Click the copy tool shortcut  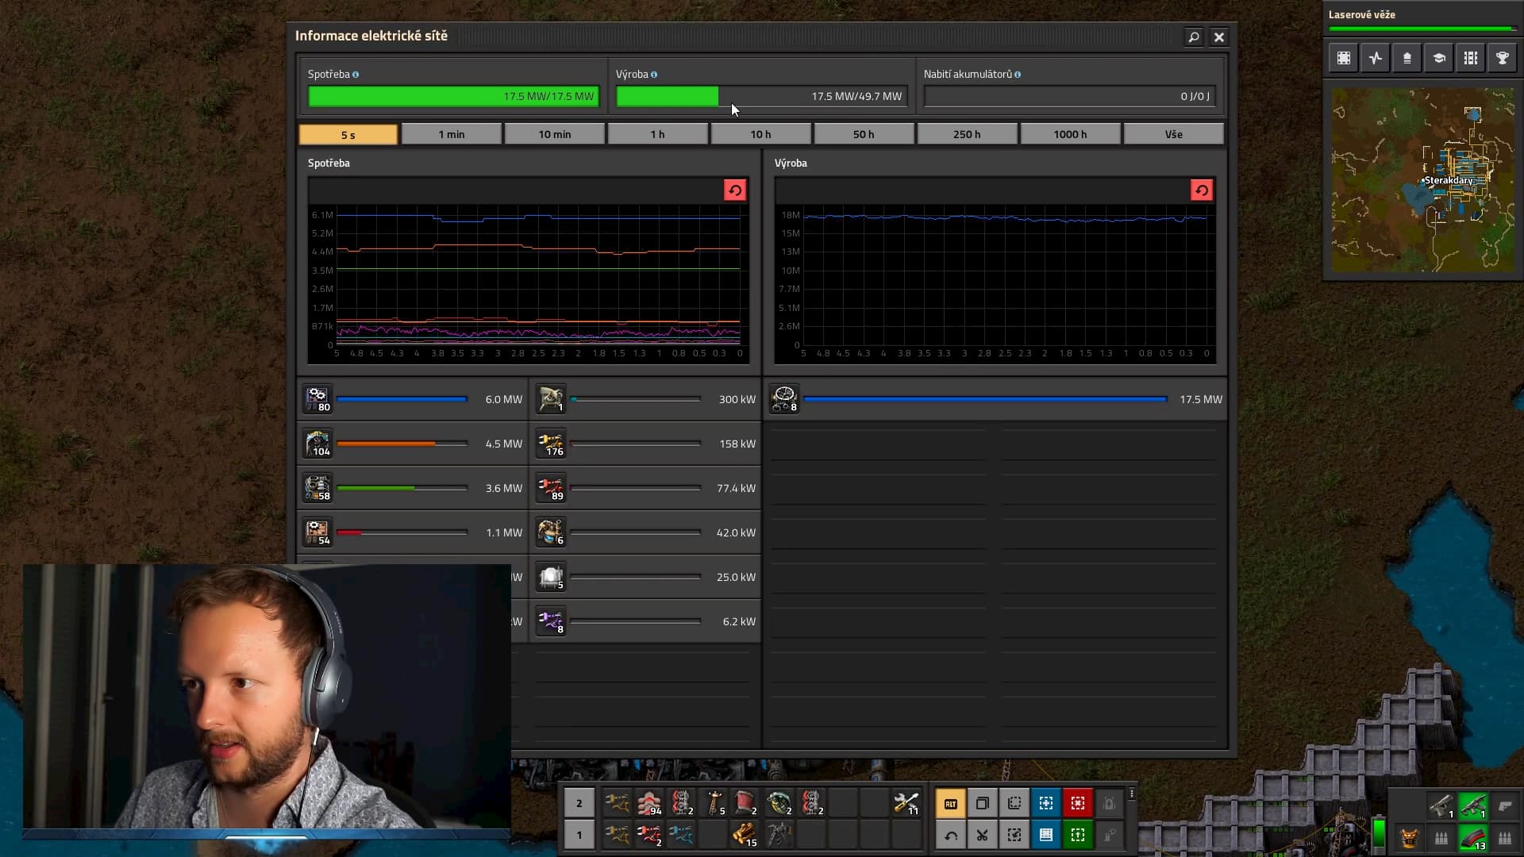click(983, 804)
